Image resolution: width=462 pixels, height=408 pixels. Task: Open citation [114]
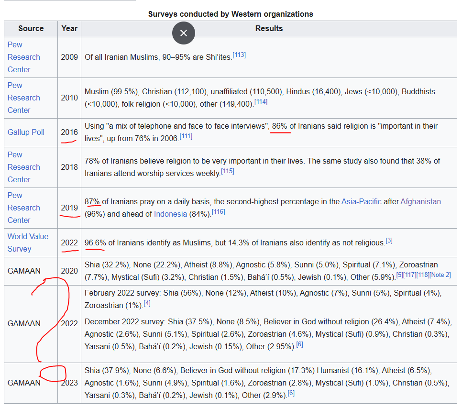click(261, 101)
